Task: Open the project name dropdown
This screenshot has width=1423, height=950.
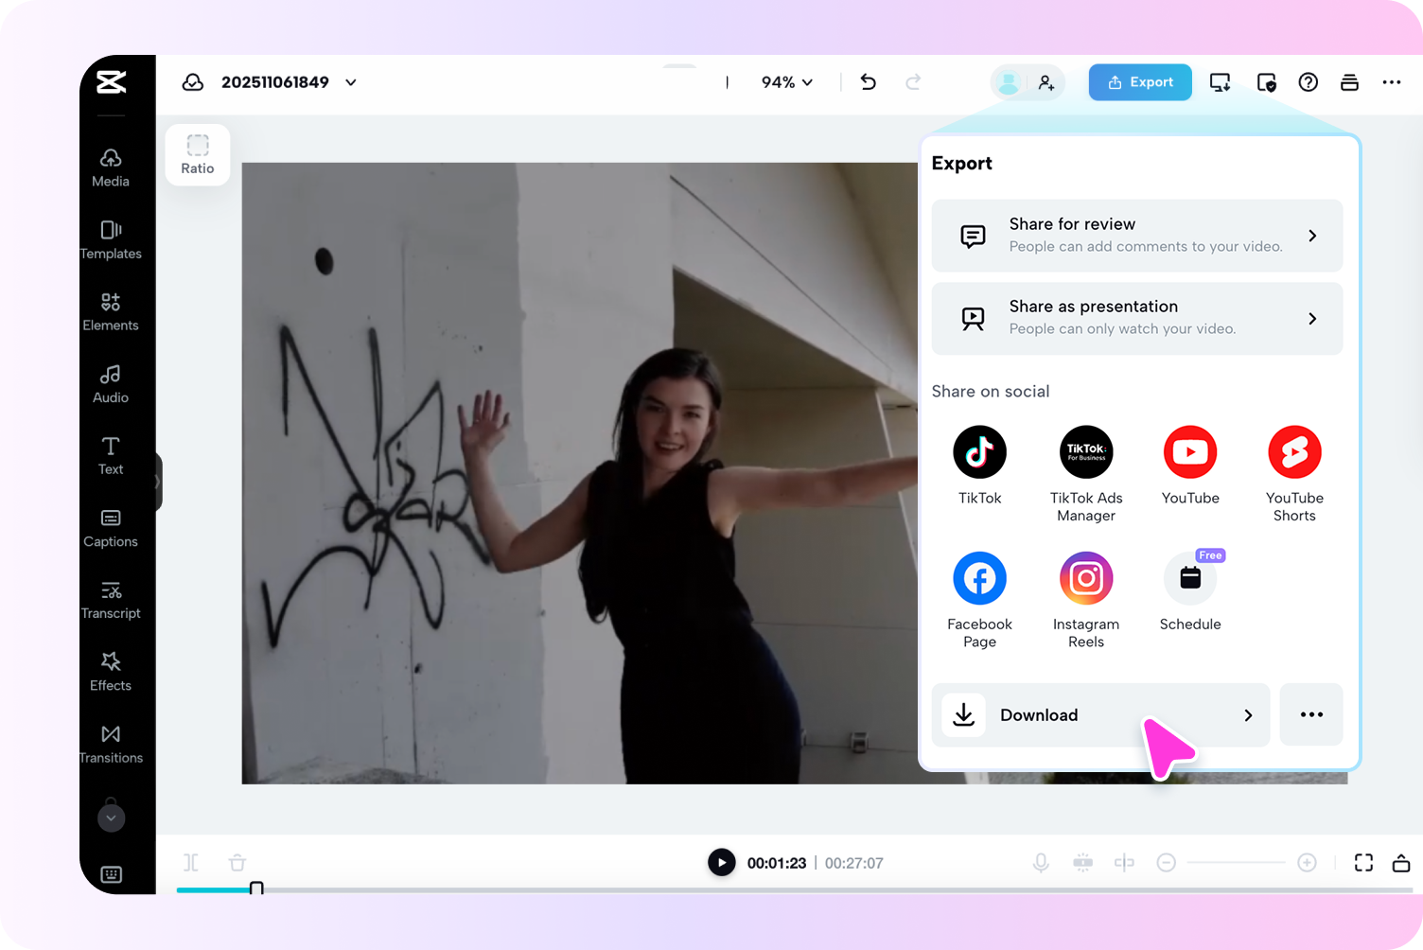Action: point(350,82)
